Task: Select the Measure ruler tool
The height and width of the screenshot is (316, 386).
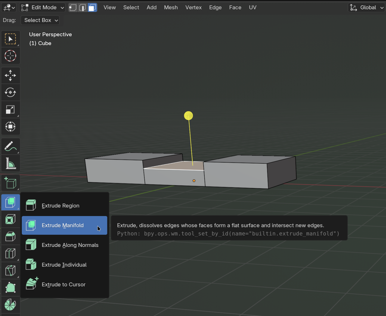Action: pyautogui.click(x=11, y=164)
